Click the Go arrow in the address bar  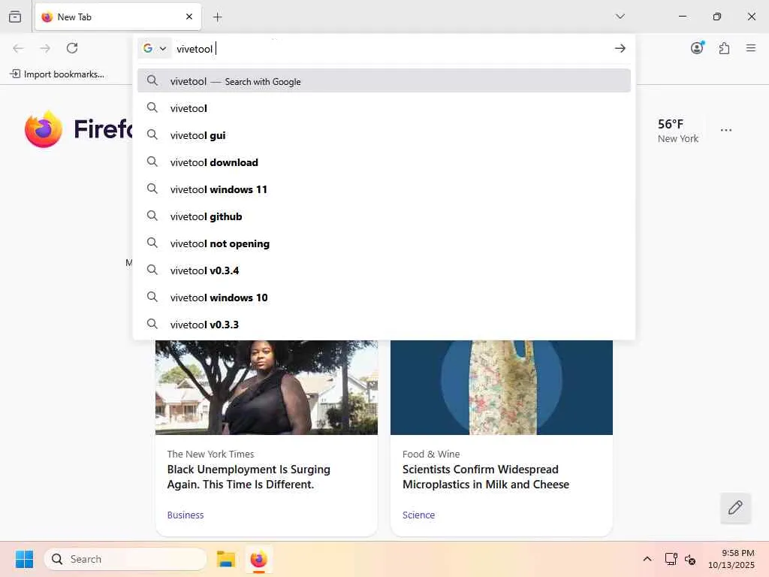point(620,48)
